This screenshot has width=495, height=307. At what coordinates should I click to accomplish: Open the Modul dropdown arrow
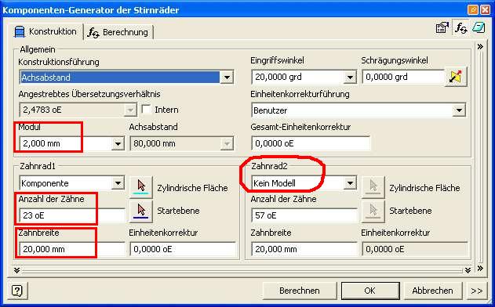118,144
